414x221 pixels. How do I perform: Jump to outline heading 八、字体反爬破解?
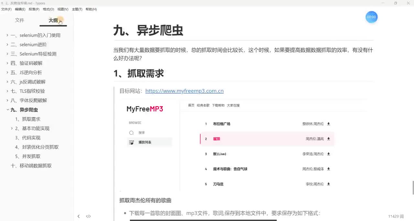click(29, 100)
